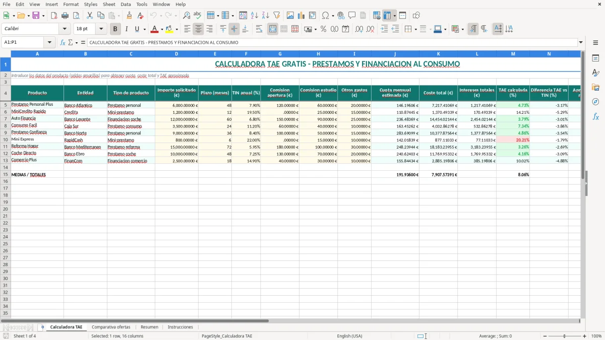Apply the red Font Color swatch

(155, 29)
